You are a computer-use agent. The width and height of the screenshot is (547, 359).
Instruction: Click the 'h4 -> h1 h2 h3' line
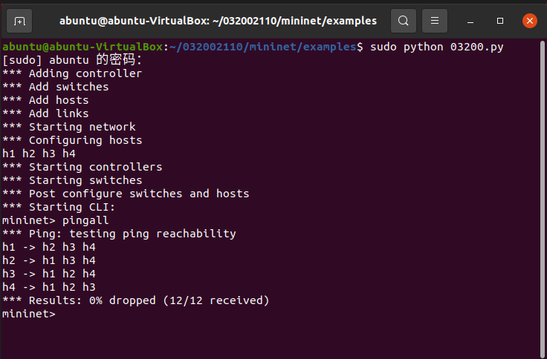[x=48, y=287]
